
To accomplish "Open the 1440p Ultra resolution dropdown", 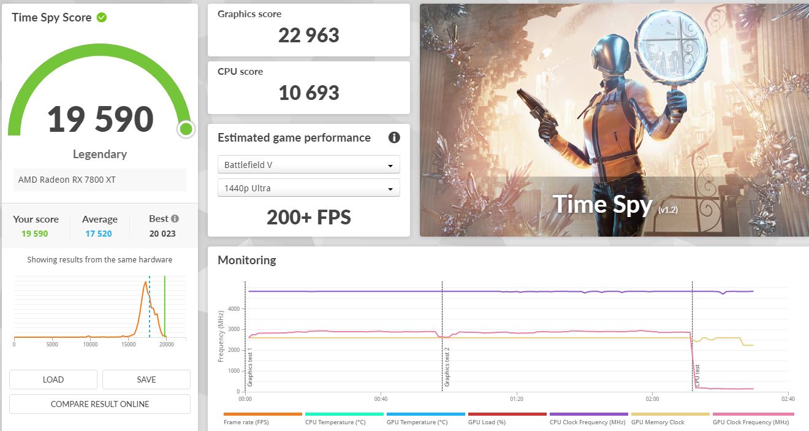I will tap(309, 188).
